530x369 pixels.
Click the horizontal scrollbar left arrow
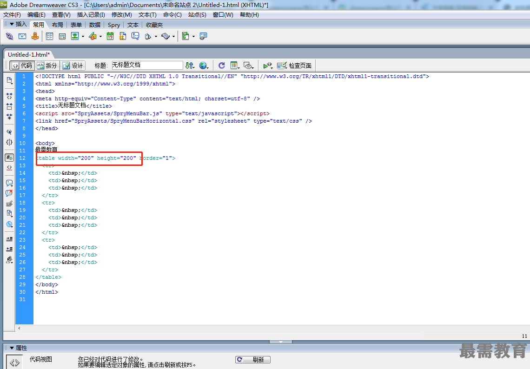pos(19,328)
